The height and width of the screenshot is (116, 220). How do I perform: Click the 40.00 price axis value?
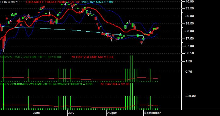(x=190, y=1)
